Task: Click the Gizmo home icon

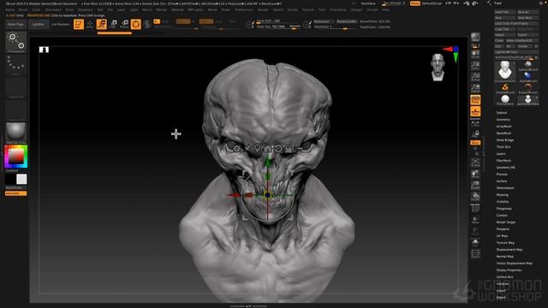Action: coord(268,148)
